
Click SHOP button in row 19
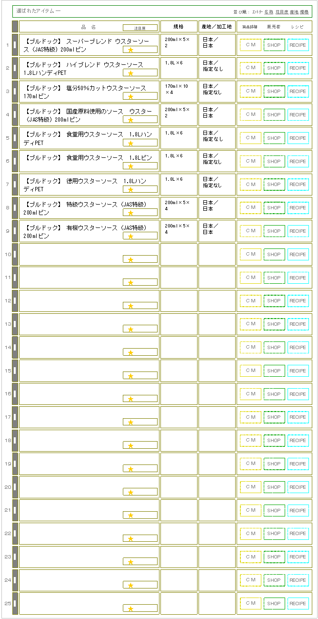point(274,464)
